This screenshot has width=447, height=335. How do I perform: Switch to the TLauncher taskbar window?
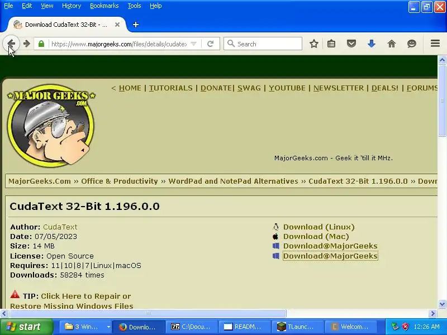coord(297,327)
